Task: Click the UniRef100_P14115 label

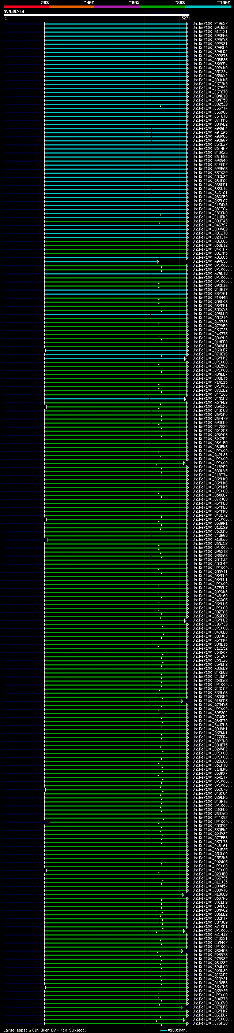Action: (210, 383)
